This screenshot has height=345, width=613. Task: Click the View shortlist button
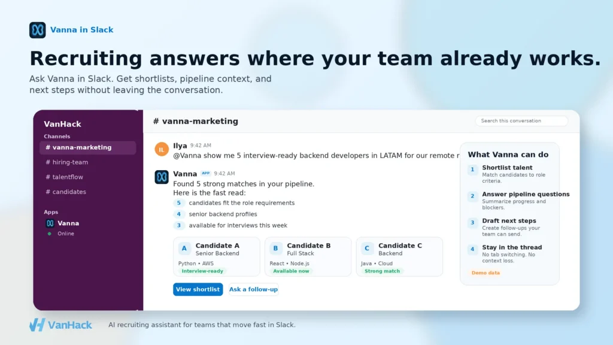pos(198,289)
